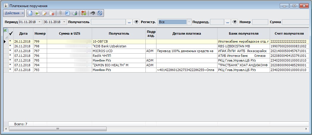Click order number 799 cell
The width and height of the screenshot is (312, 135).
click(x=40, y=41)
